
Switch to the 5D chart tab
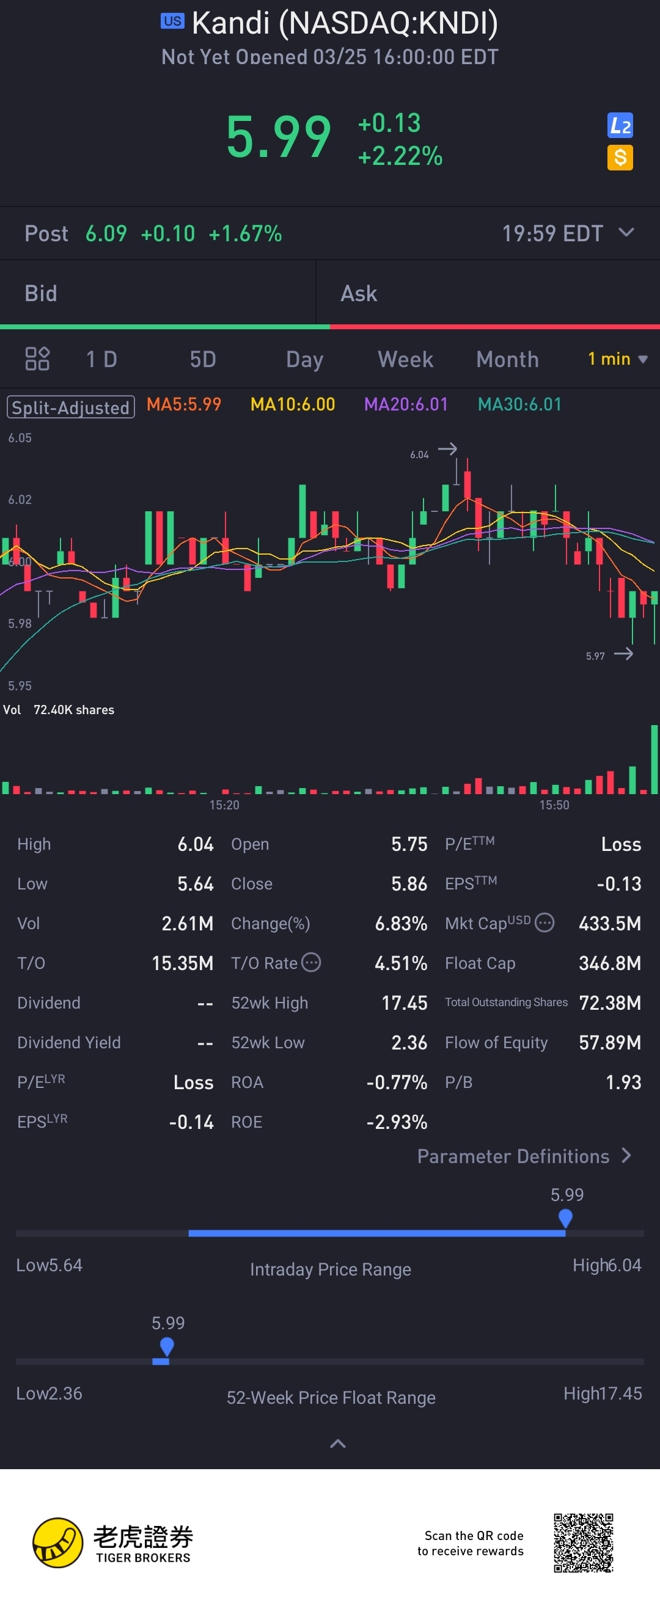click(x=203, y=359)
